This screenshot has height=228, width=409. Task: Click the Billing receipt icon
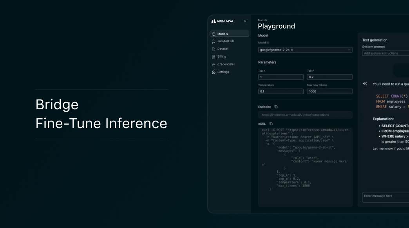[x=214, y=57]
